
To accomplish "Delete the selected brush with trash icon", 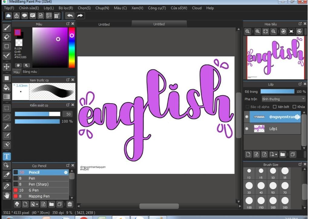I will click(70, 204).
